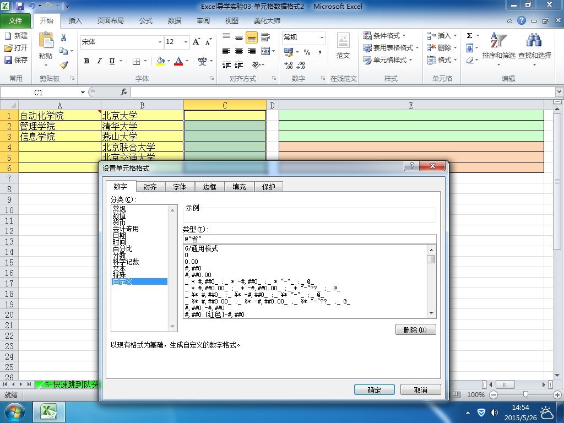
Task: Open the 文件 file menu
Action: pyautogui.click(x=15, y=21)
